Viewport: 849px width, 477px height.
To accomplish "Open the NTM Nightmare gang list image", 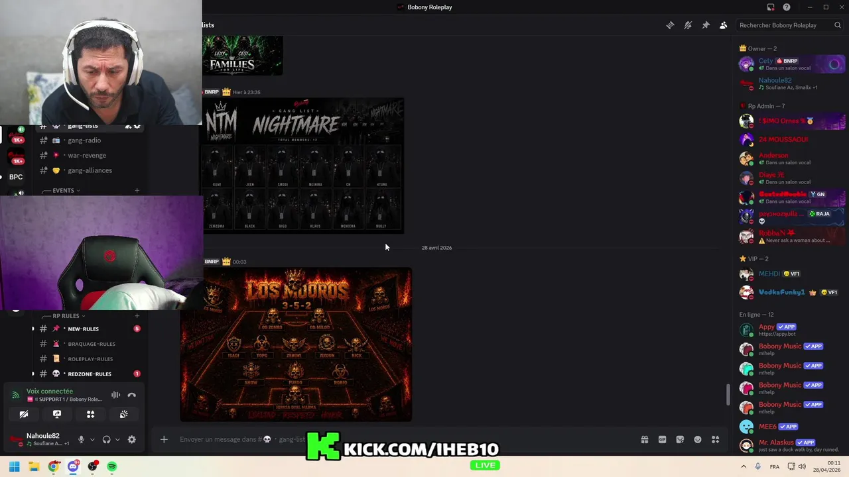I will pyautogui.click(x=303, y=166).
